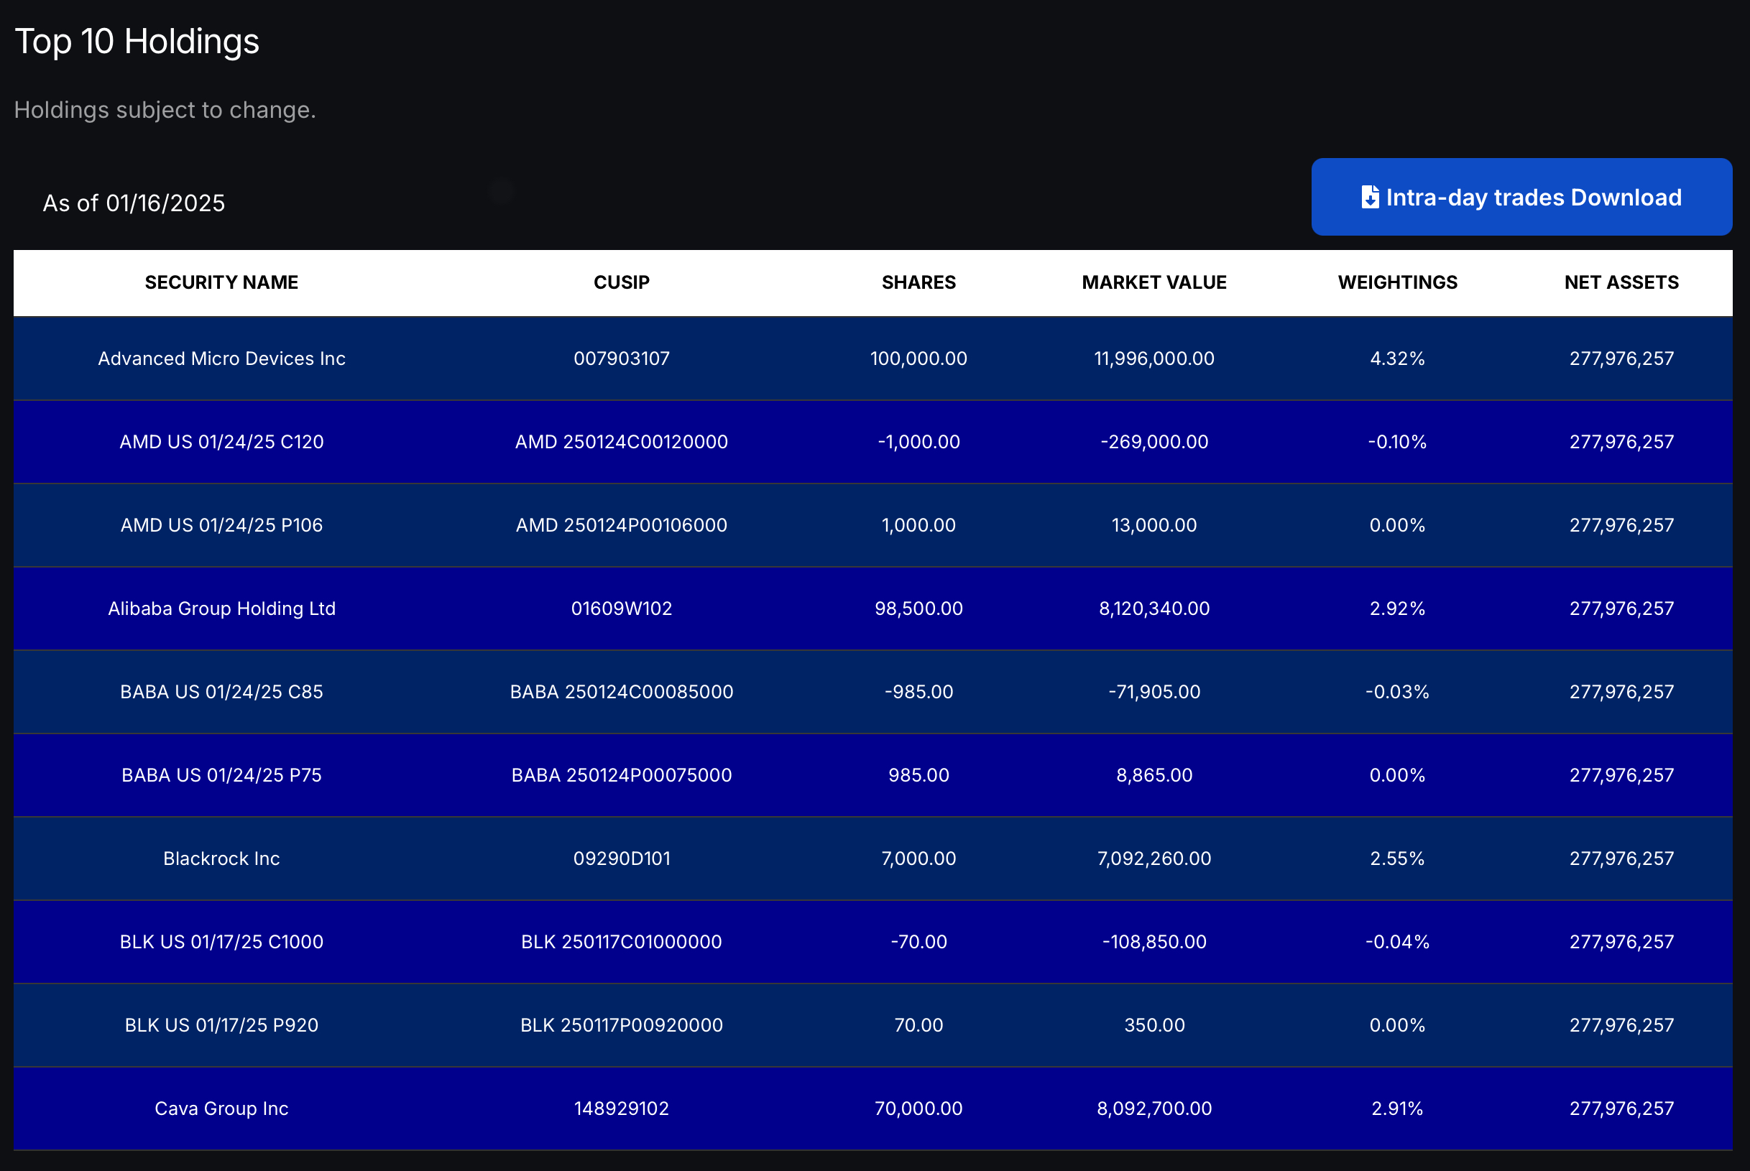Select the Advanced Micro Devices Inc row

coord(221,358)
